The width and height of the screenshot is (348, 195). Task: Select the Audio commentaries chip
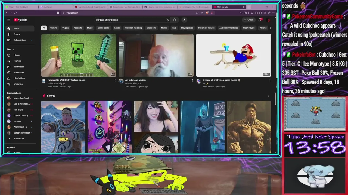pos(229,28)
